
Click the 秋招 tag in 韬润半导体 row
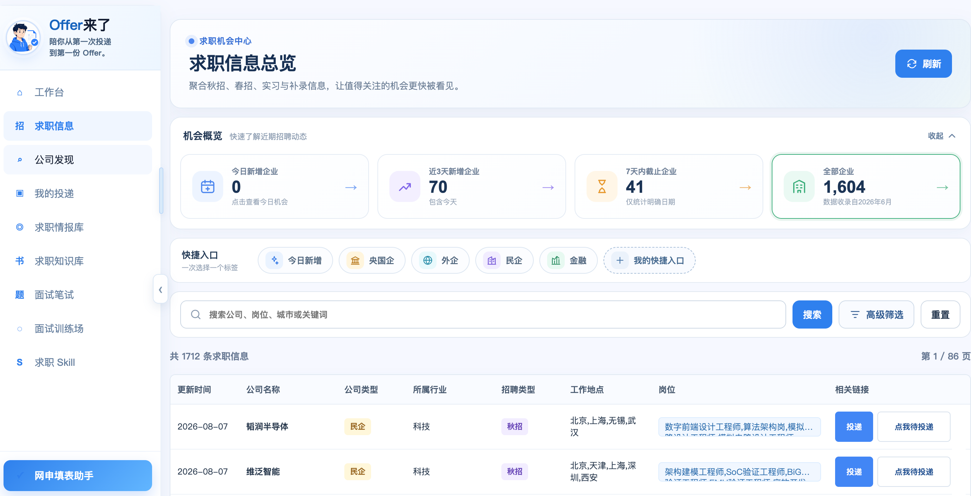[514, 427]
